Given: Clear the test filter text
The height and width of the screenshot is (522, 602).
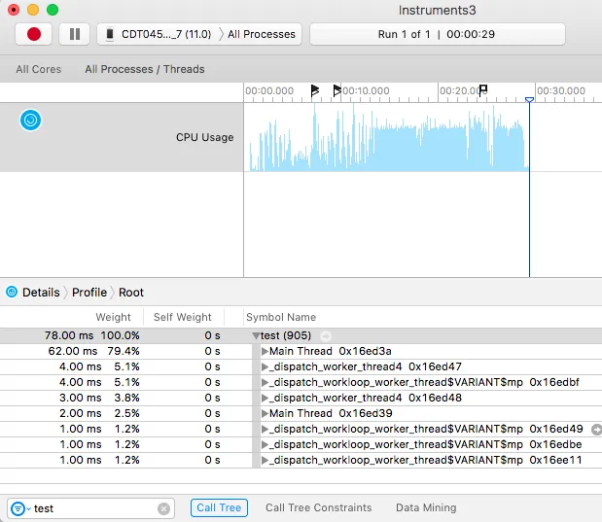Looking at the screenshot, I should coord(164,509).
